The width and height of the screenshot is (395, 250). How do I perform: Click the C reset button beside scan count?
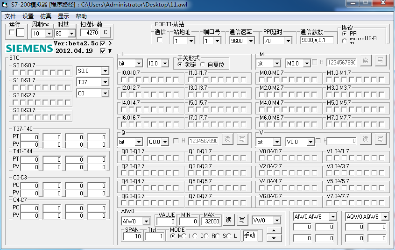[106, 33]
